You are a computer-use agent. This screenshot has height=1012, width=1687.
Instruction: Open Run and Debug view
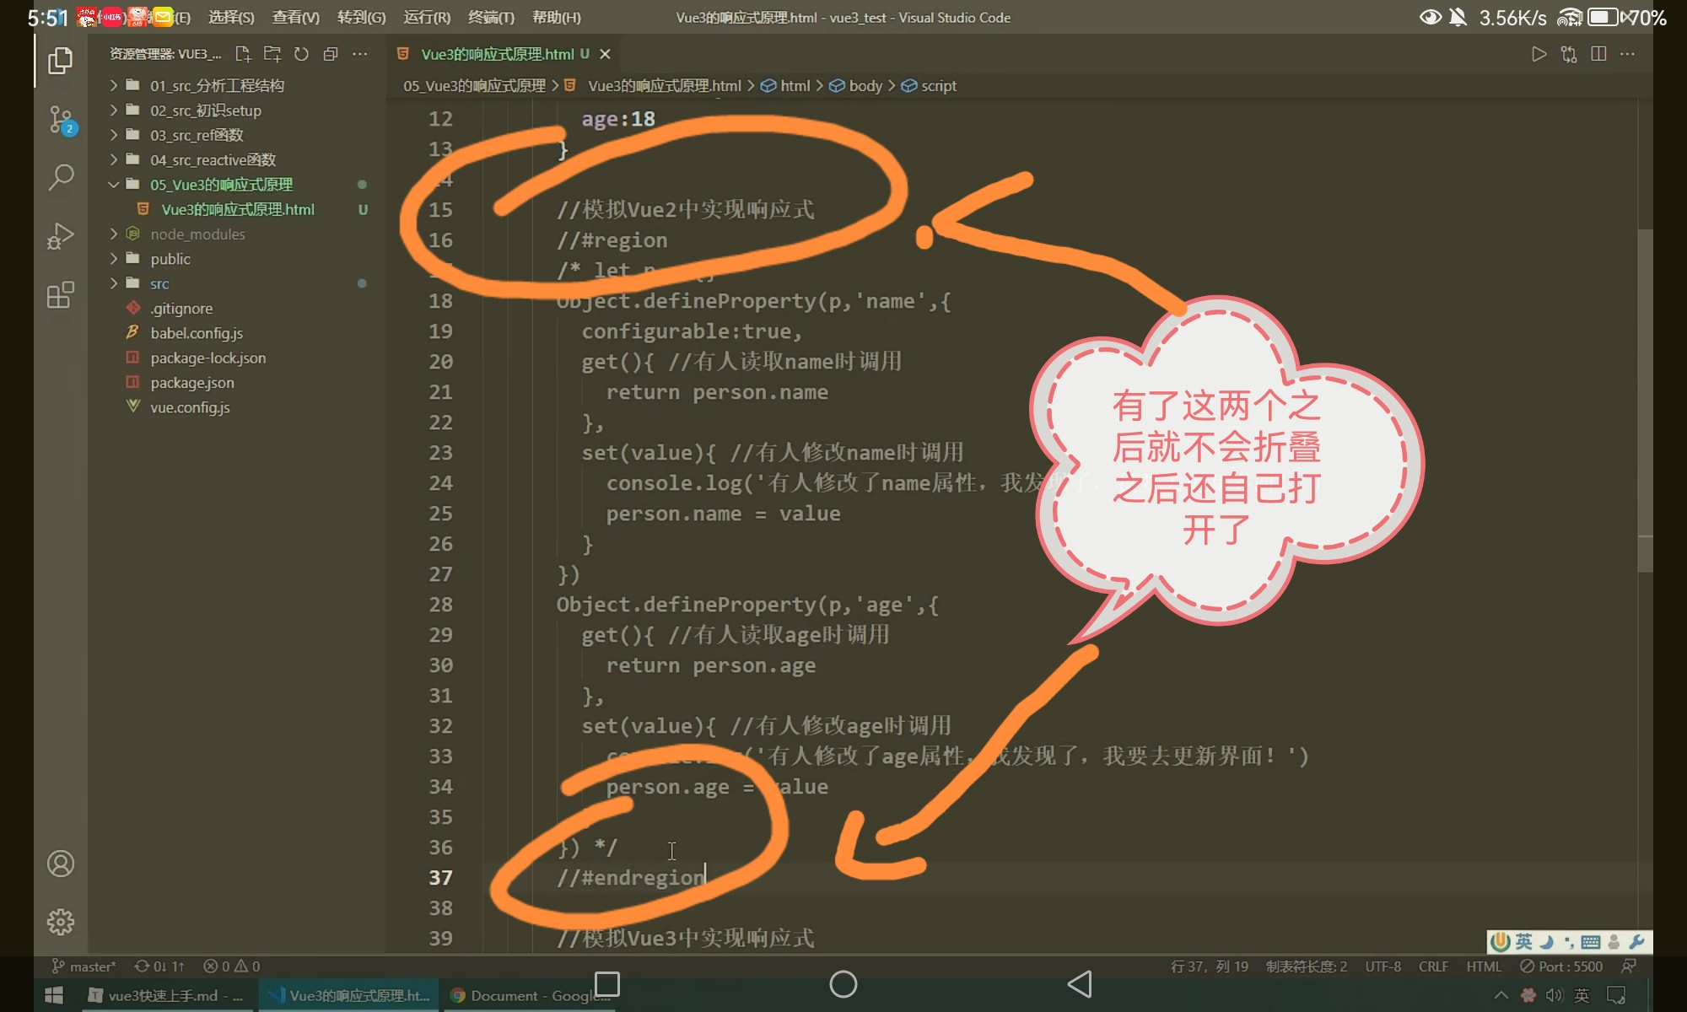(x=60, y=236)
